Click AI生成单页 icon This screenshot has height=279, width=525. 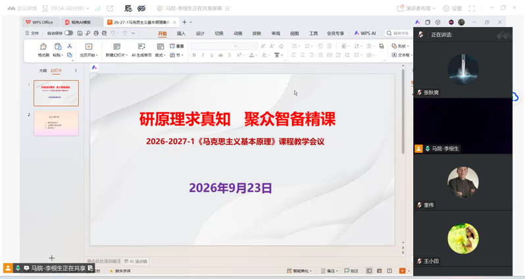pos(141,47)
